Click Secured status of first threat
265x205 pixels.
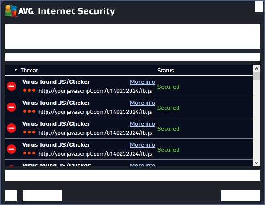168,87
